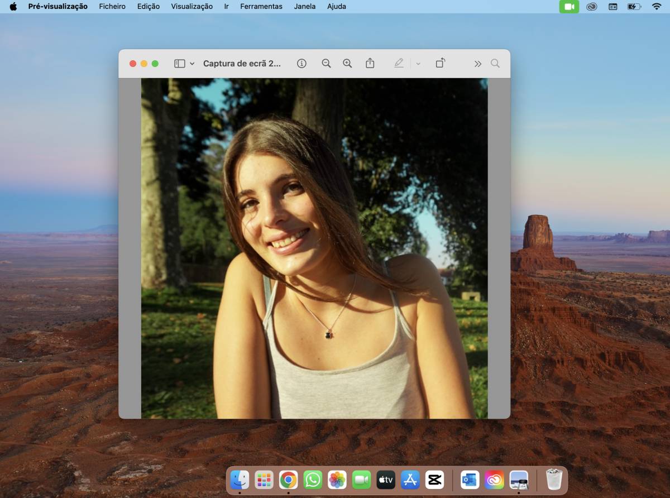Open the Share button in the toolbar
670x498 pixels.
click(x=370, y=63)
